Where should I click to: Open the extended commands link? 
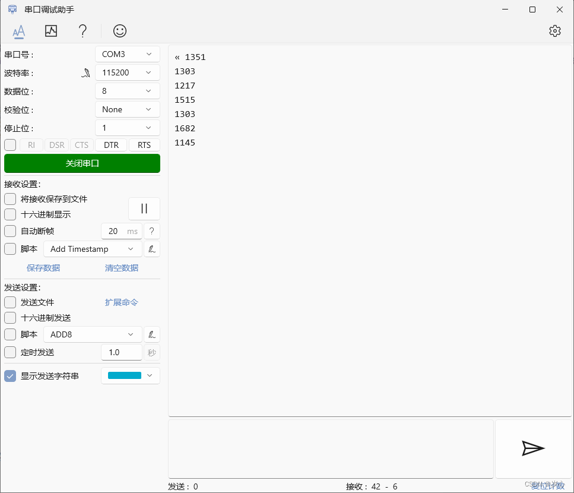click(121, 302)
